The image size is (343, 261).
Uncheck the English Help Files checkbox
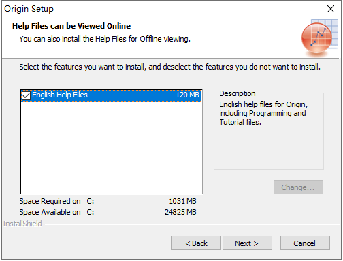26,95
